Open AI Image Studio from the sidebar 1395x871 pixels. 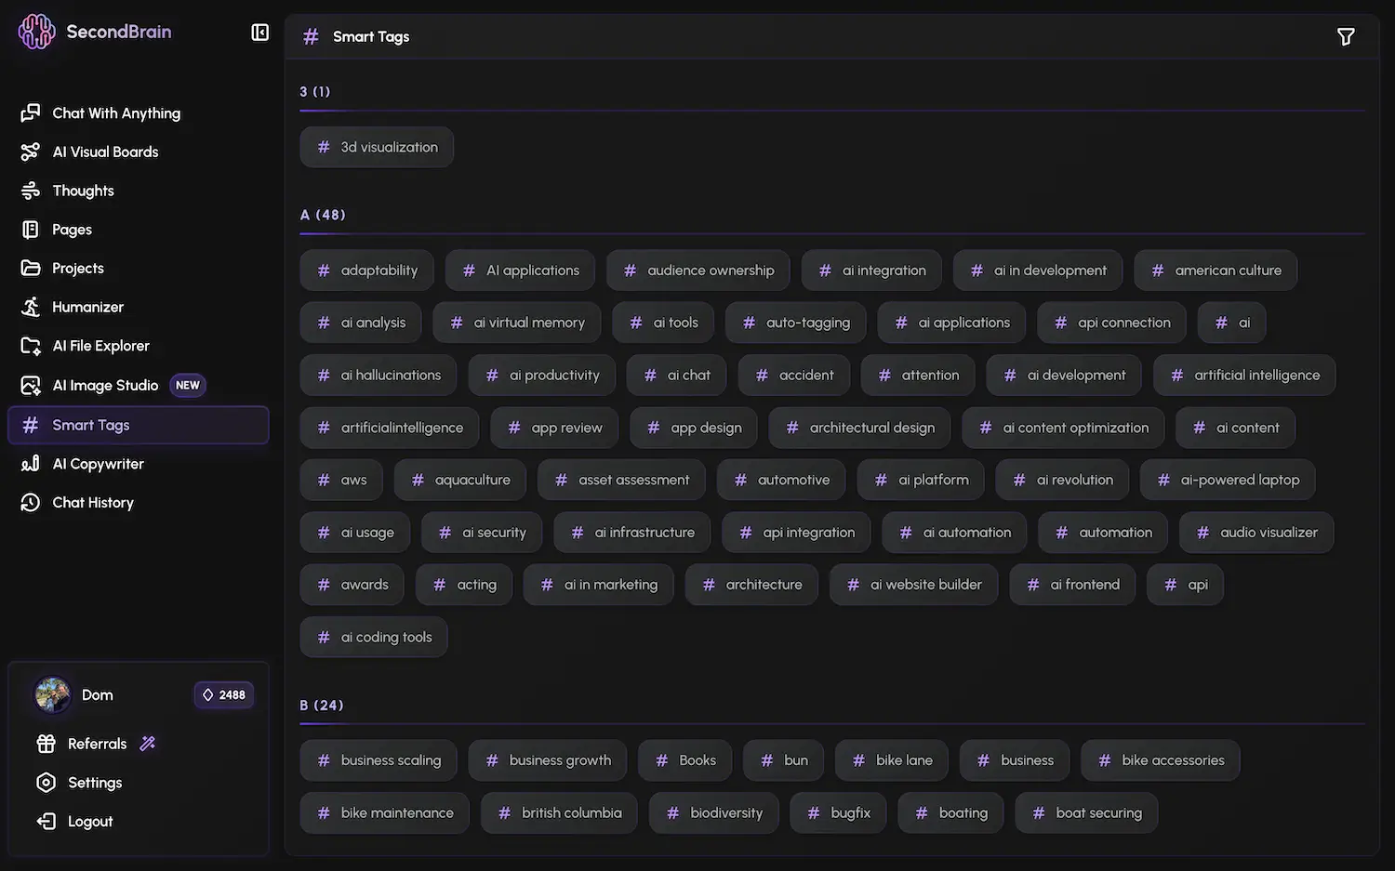(x=105, y=384)
